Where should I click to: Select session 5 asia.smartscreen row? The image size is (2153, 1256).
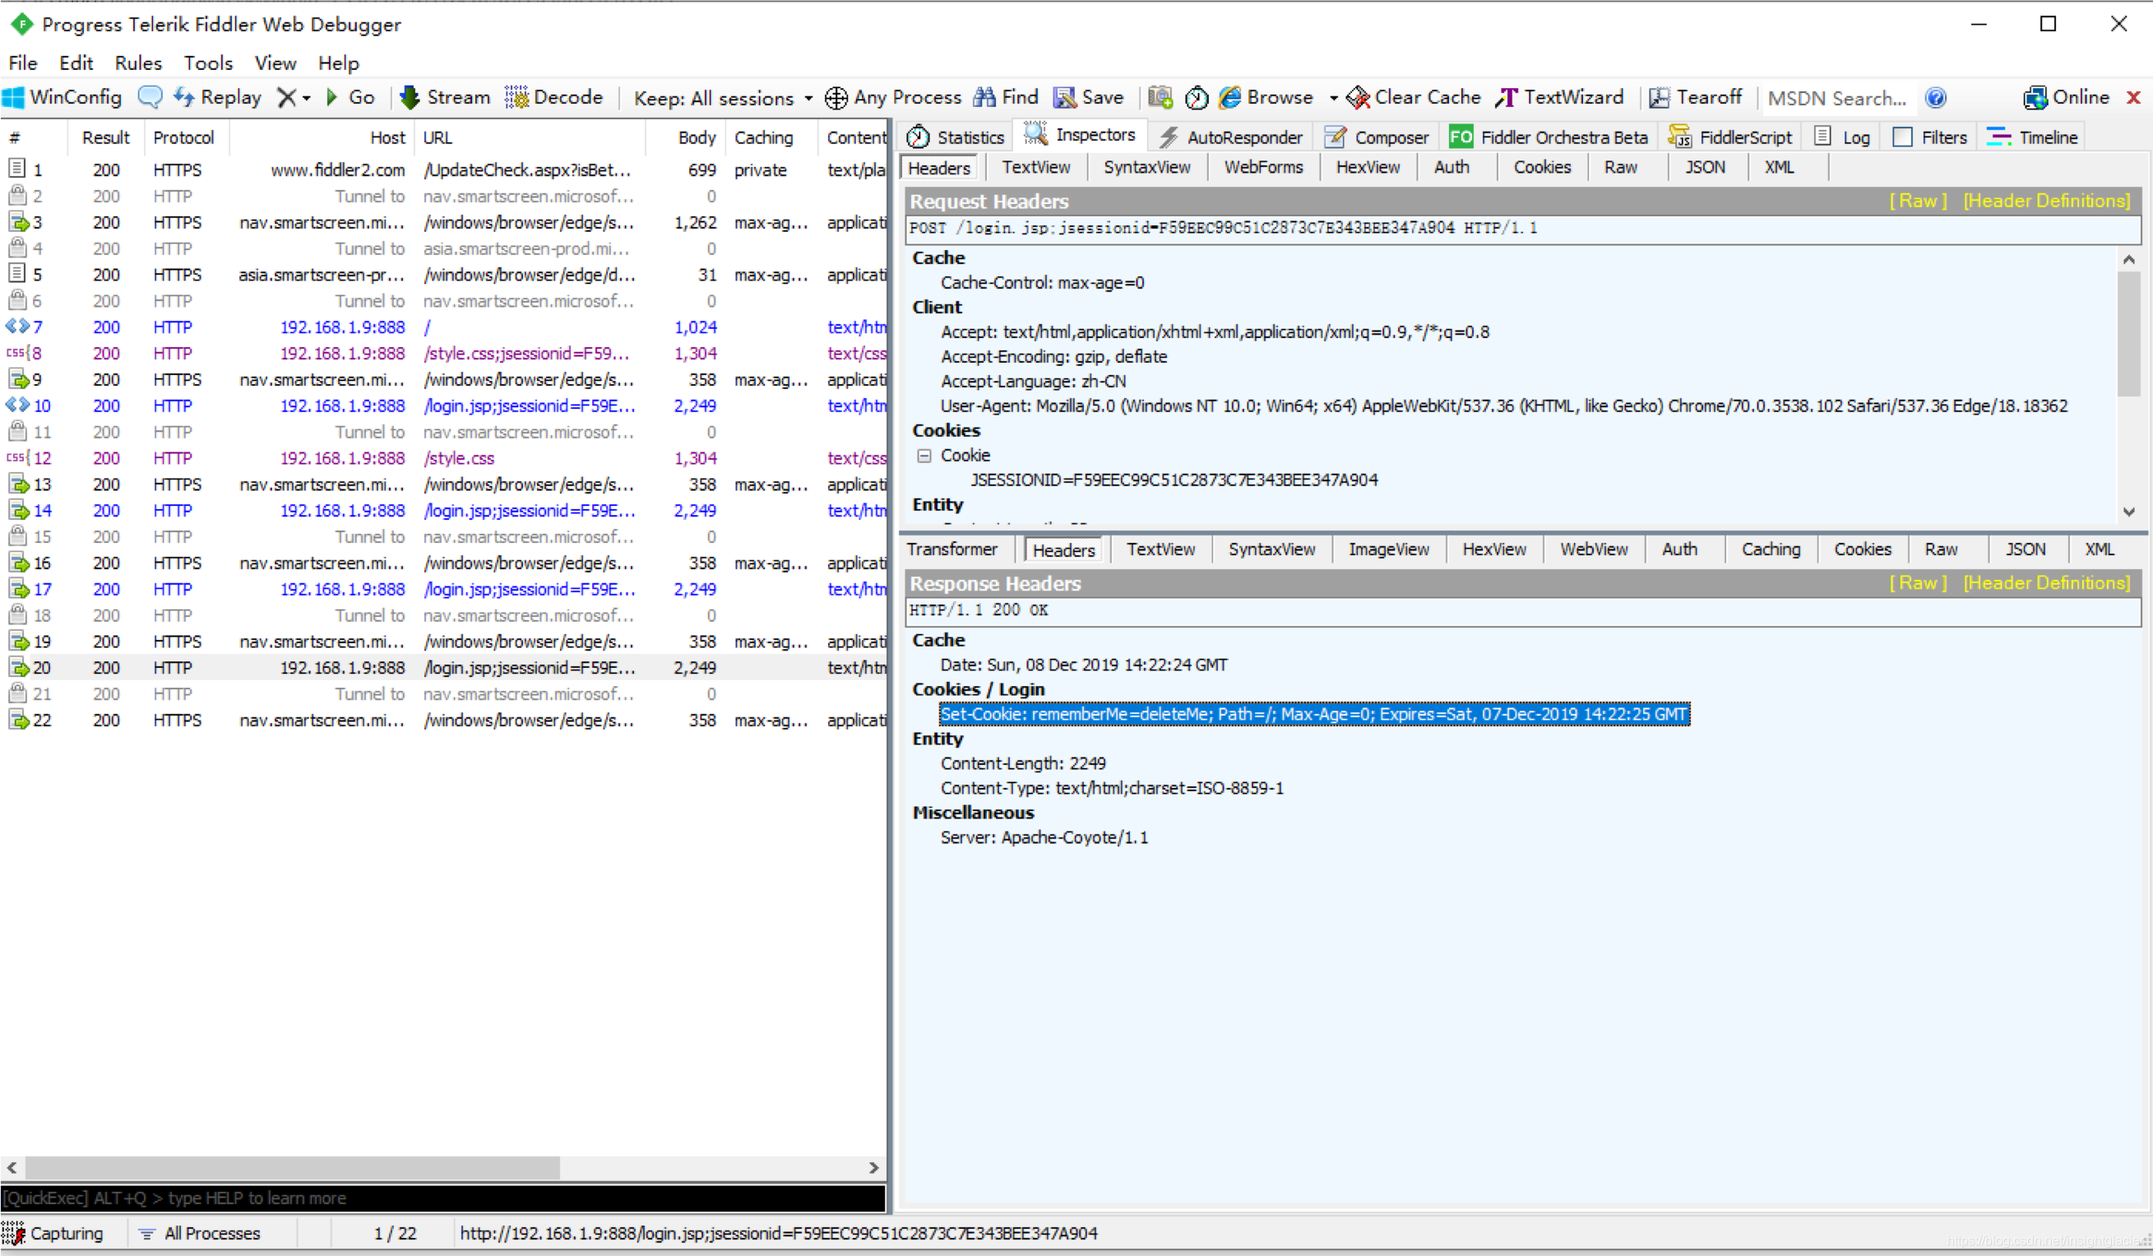click(x=443, y=274)
